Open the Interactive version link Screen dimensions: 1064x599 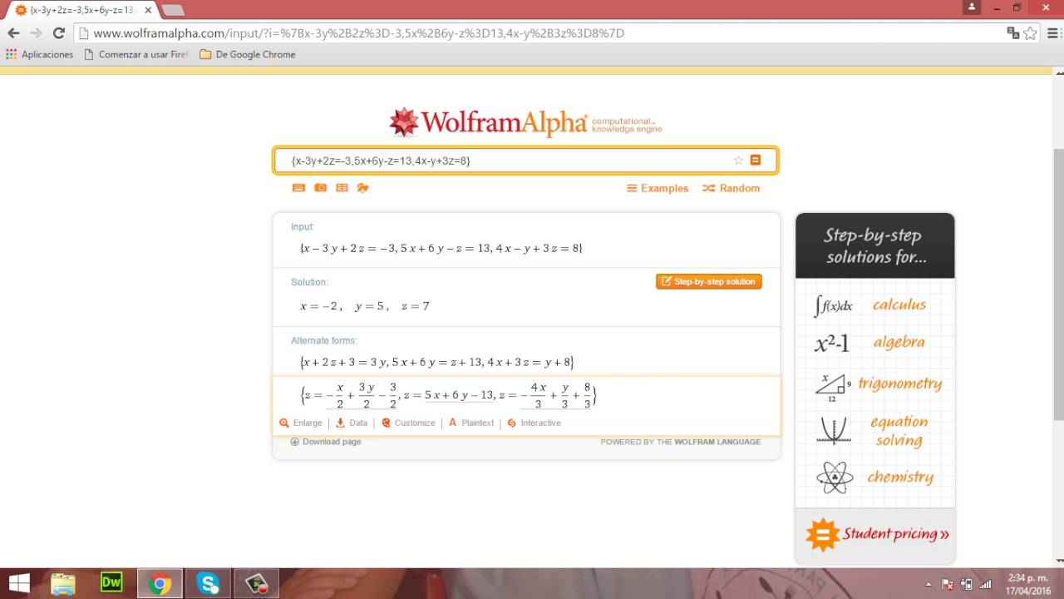534,423
